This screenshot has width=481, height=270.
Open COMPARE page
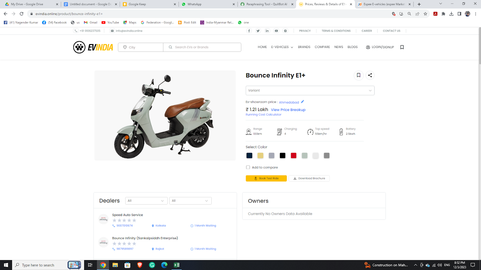[322, 47]
